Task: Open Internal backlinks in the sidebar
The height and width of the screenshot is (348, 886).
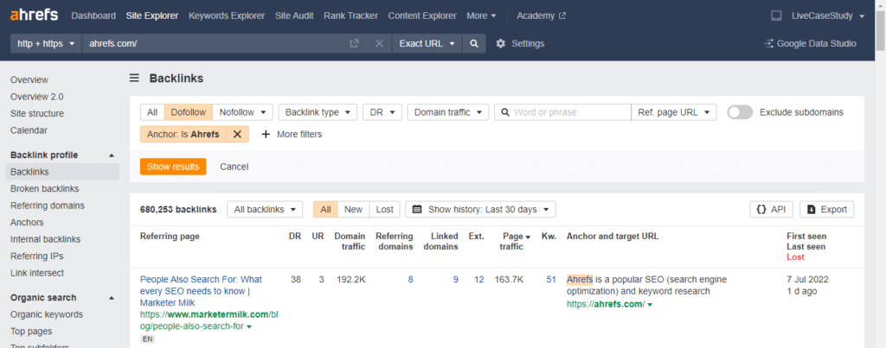Action: point(45,239)
